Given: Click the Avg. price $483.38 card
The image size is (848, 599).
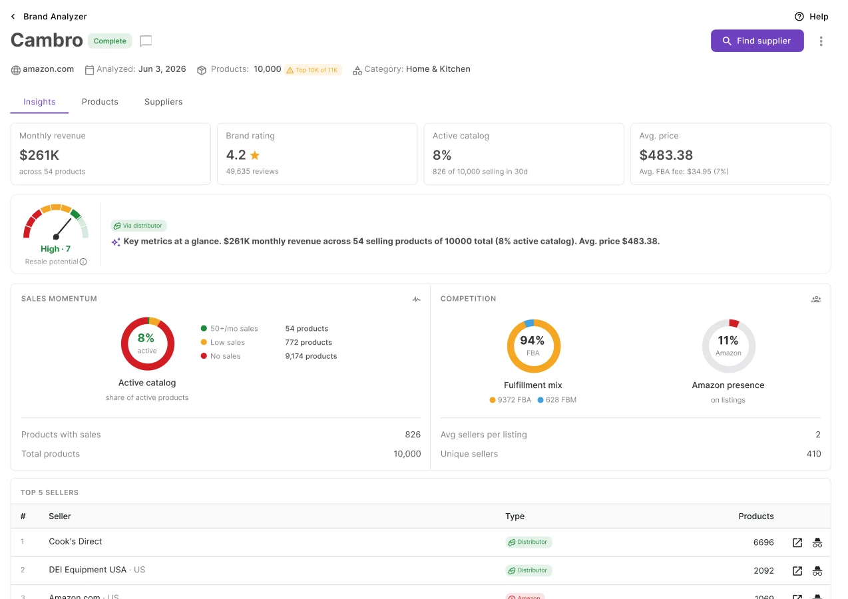Looking at the screenshot, I should pos(730,154).
